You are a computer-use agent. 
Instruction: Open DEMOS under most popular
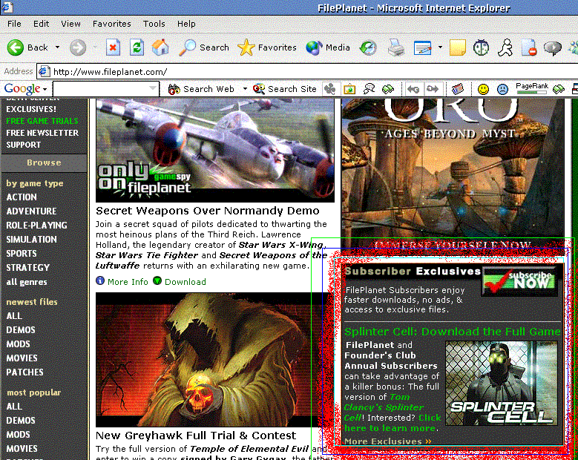21,421
